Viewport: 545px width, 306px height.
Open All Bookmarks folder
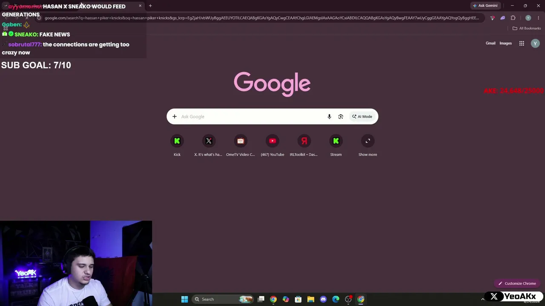click(527, 28)
